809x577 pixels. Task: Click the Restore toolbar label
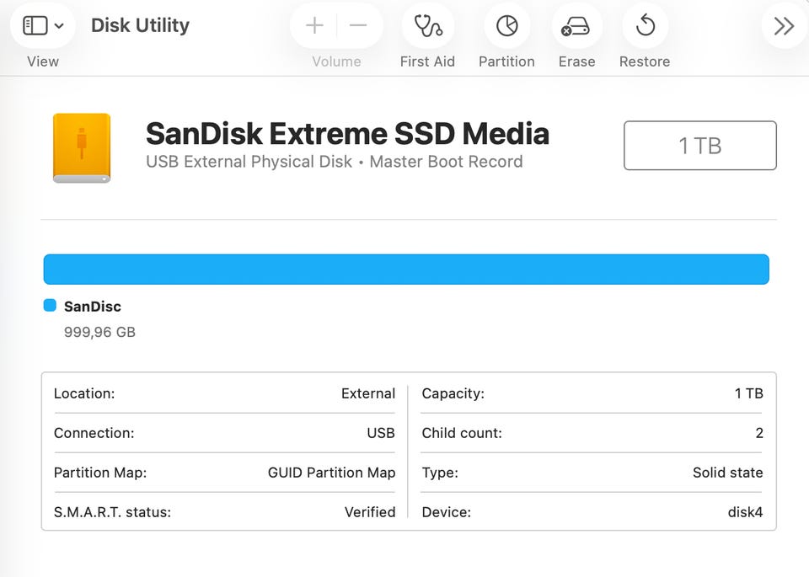click(x=645, y=61)
